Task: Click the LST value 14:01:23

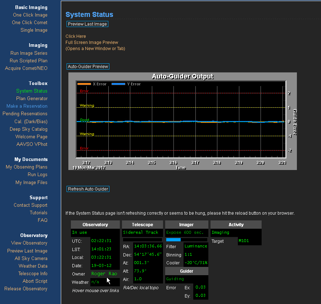Action: pyautogui.click(x=101, y=249)
